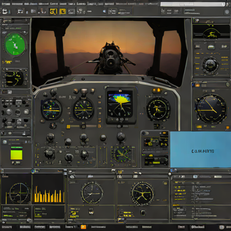Open the third item in the top menu bar
The image size is (231, 231).
[31, 4]
